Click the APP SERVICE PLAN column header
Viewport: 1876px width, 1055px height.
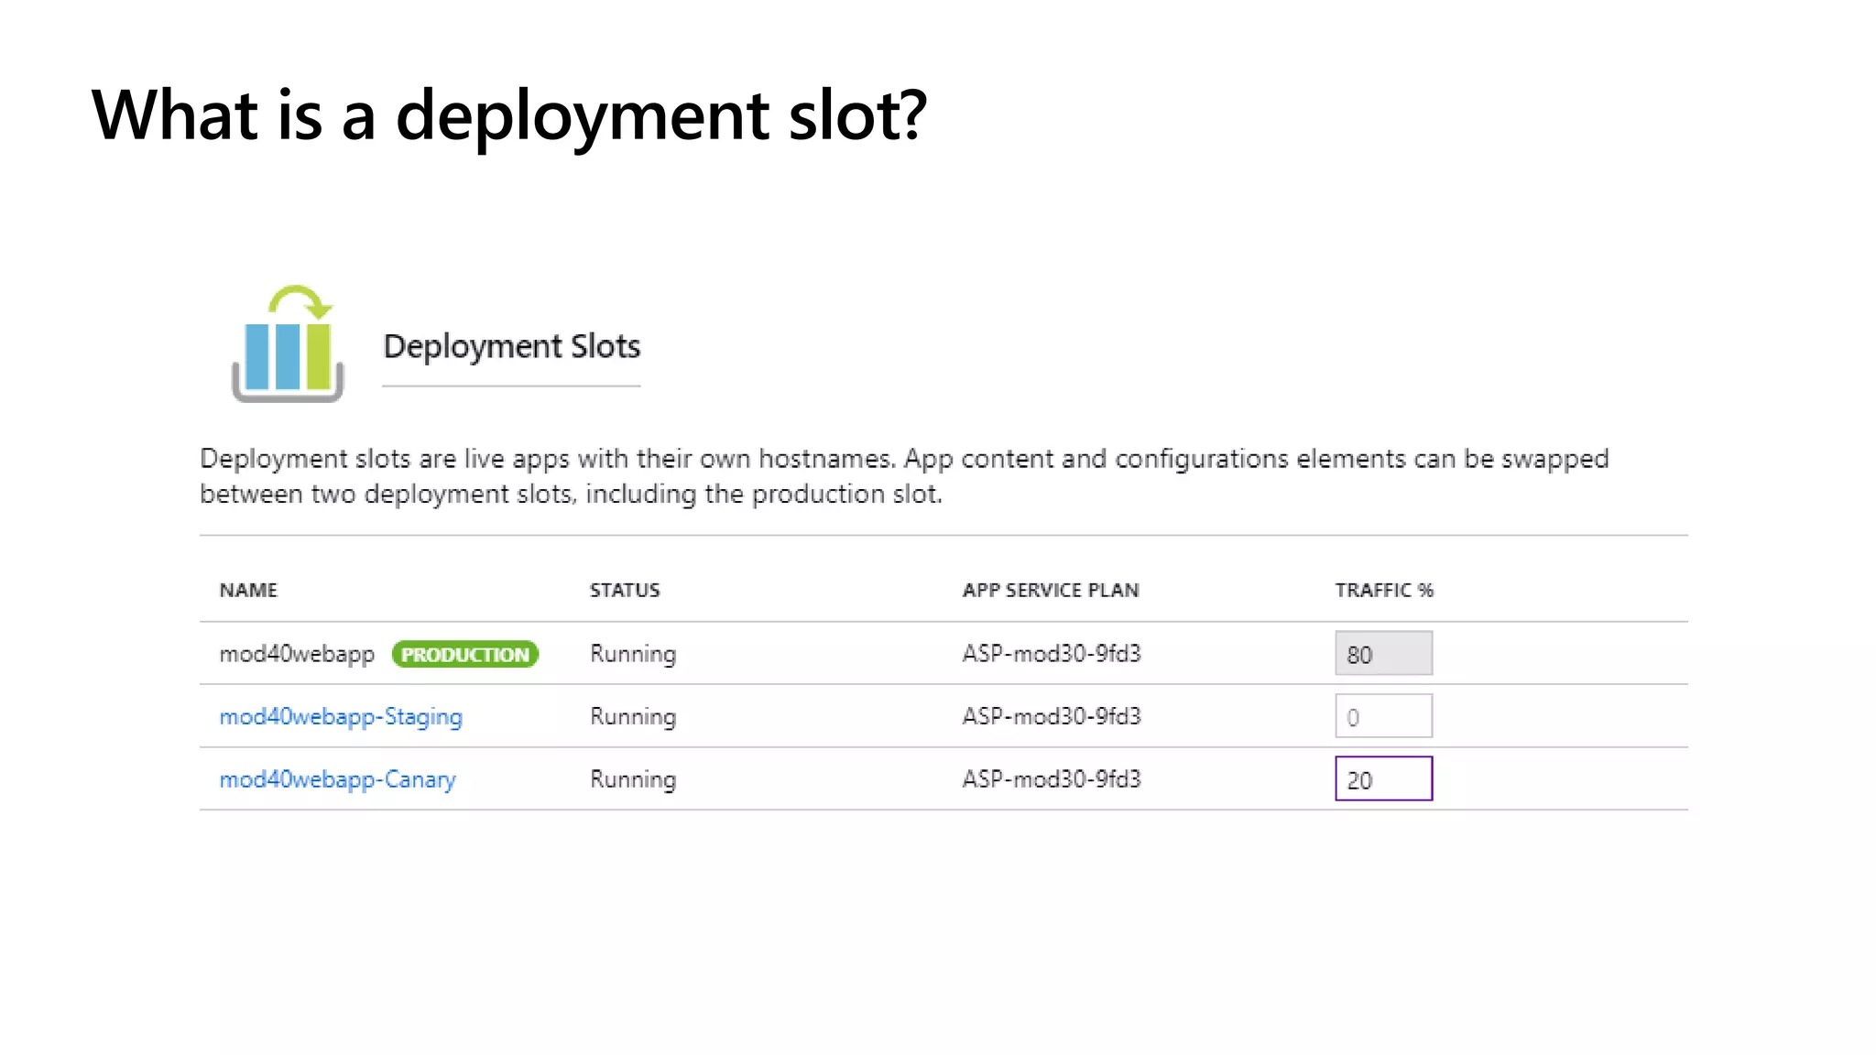point(1051,590)
